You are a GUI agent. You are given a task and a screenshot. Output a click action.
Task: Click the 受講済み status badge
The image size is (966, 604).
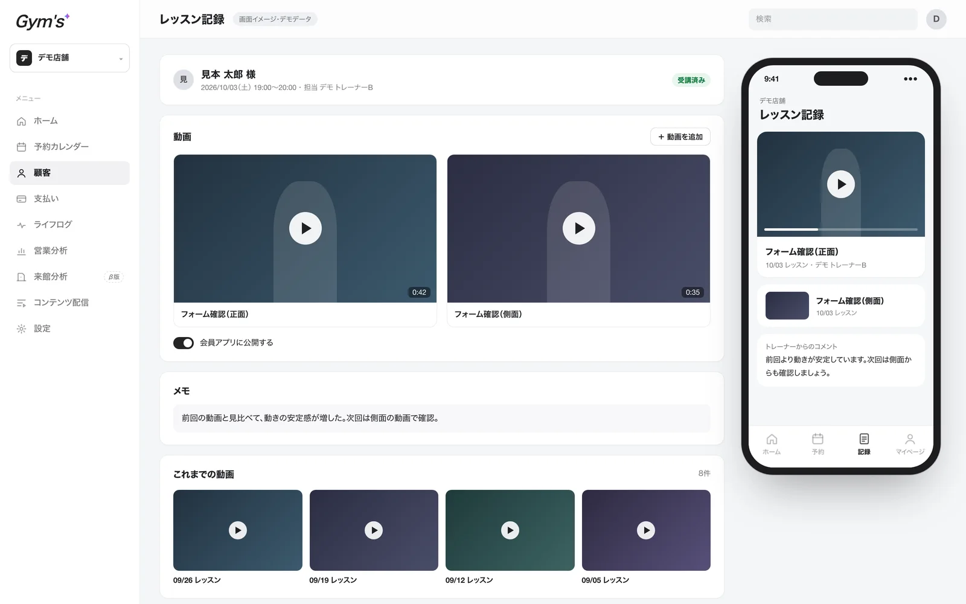(691, 80)
